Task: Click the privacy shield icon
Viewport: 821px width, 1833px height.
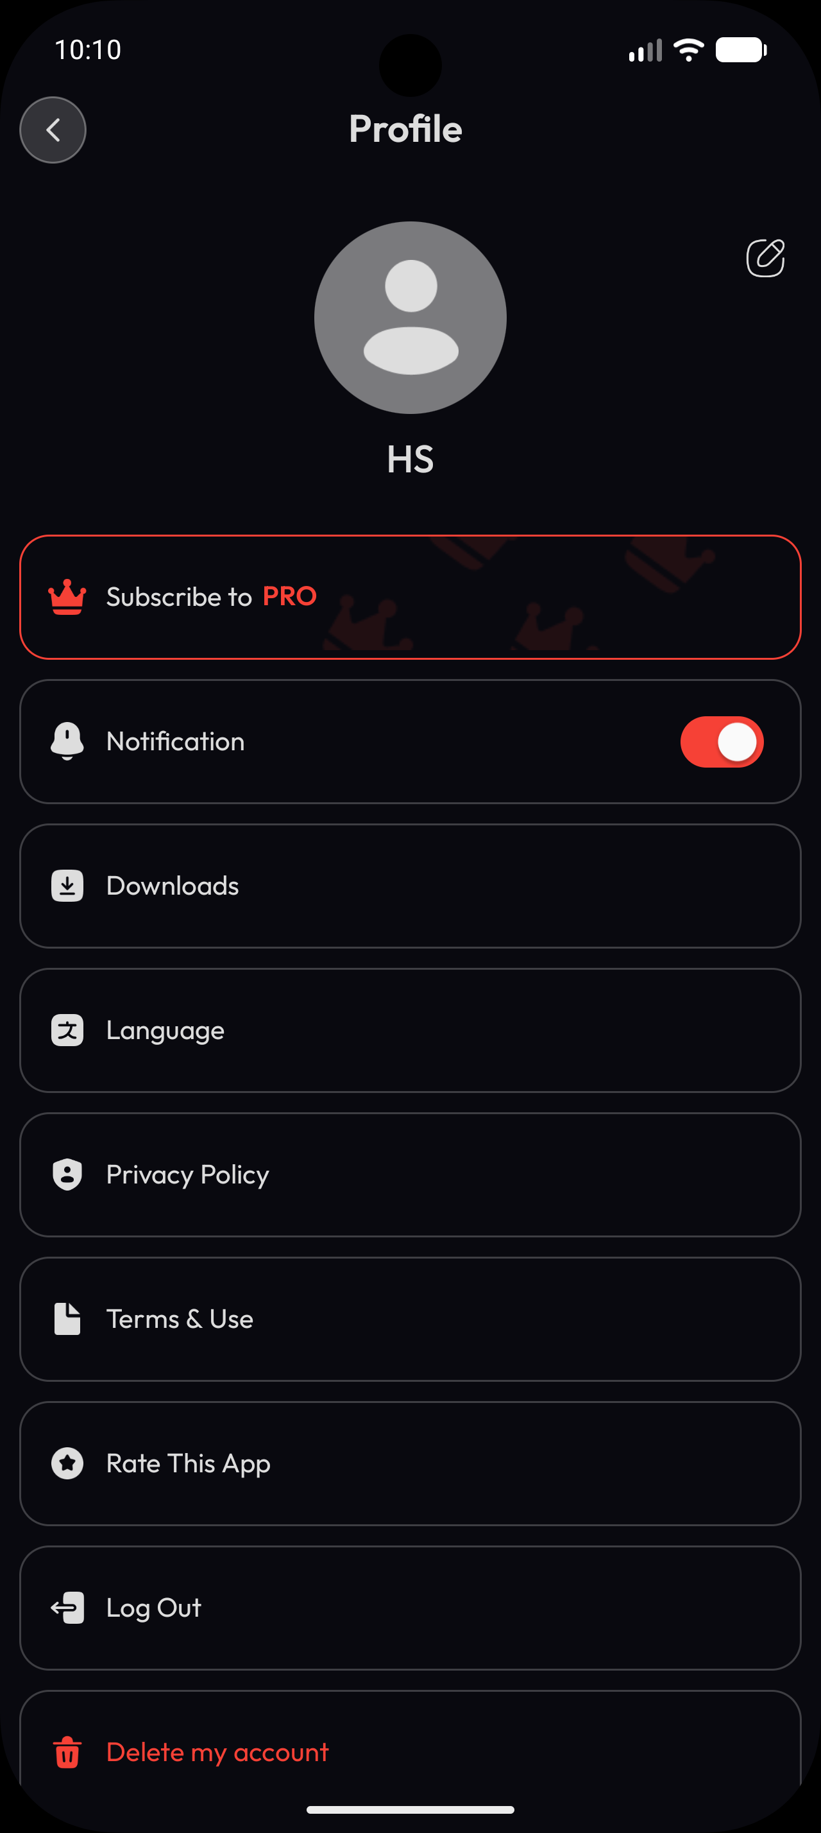Action: click(67, 1175)
